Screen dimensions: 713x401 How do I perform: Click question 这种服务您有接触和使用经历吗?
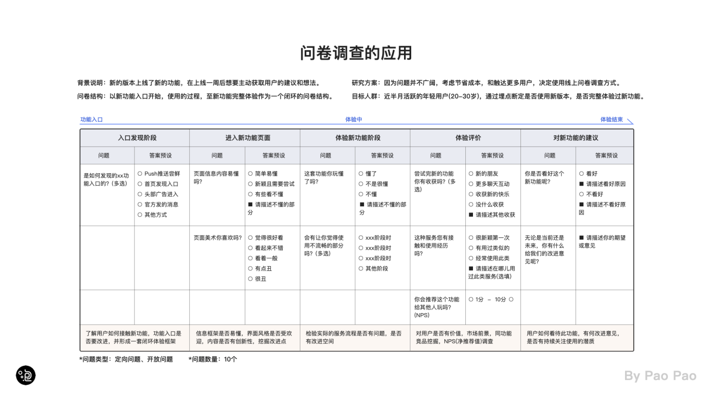(434, 246)
